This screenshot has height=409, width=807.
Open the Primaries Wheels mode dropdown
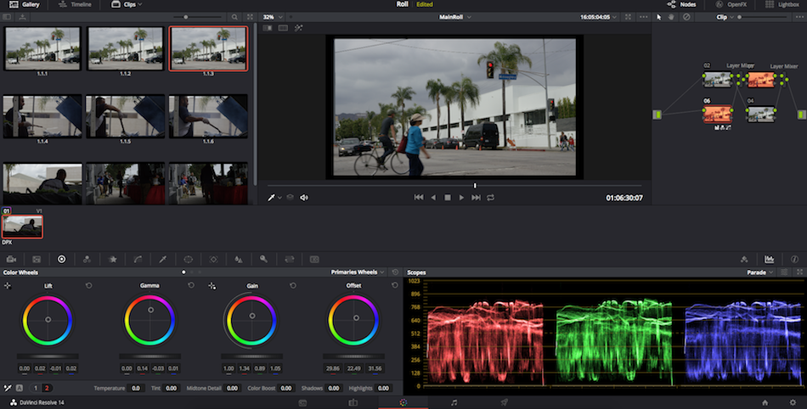357,272
